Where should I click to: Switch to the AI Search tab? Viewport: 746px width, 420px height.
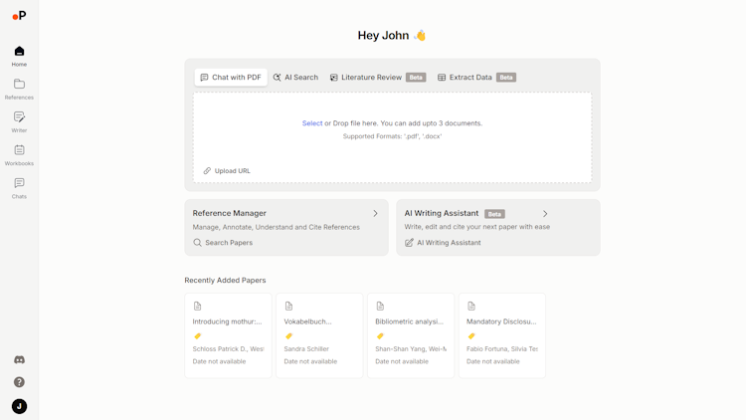(x=295, y=78)
